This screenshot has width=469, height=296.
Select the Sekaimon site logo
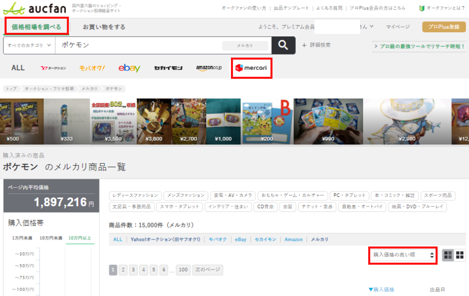(x=168, y=68)
